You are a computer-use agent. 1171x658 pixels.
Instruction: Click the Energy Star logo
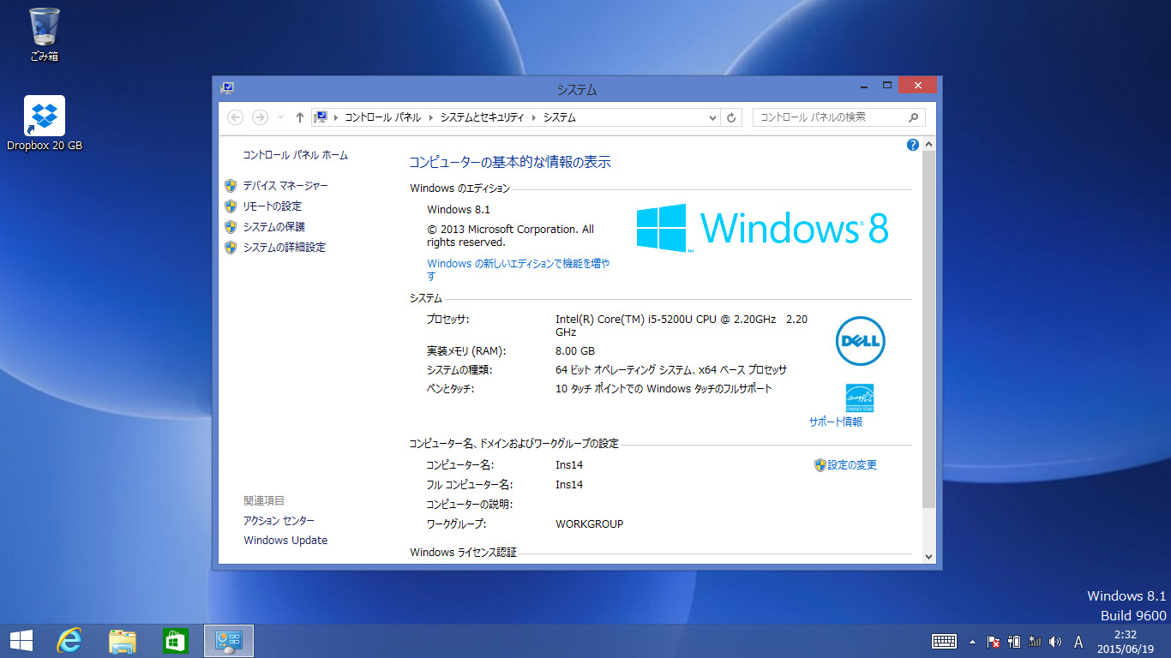[860, 398]
